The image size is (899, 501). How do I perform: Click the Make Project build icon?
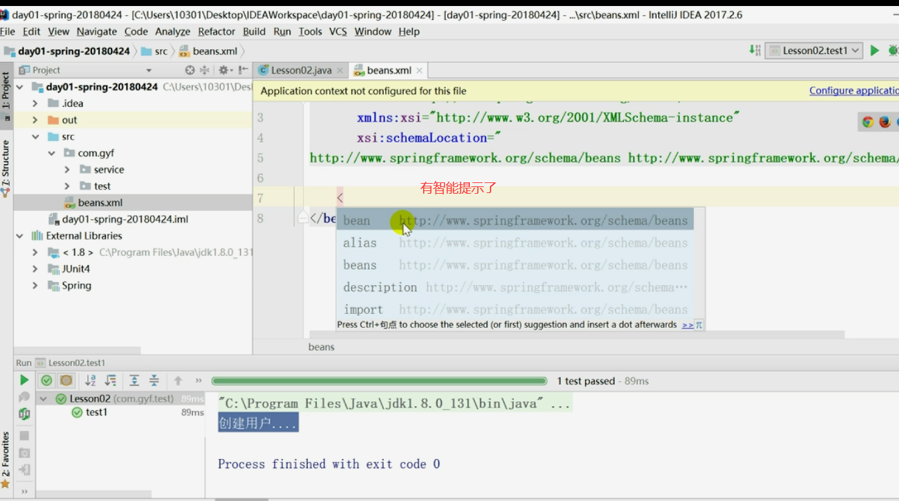(755, 50)
